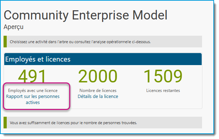Select the Employés avec une licence label
Viewport: 219px width, 139px height.
(x=33, y=91)
